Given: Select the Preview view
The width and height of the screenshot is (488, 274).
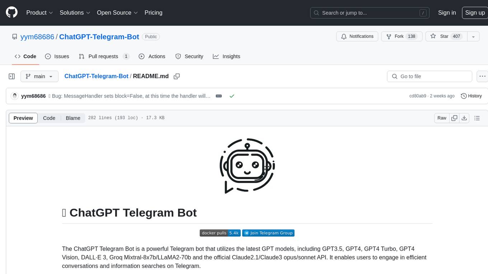Looking at the screenshot, I should click(23, 118).
